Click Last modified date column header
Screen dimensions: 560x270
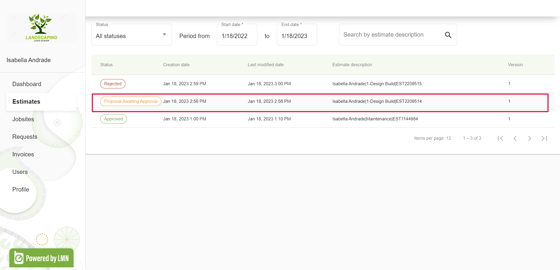coord(265,65)
